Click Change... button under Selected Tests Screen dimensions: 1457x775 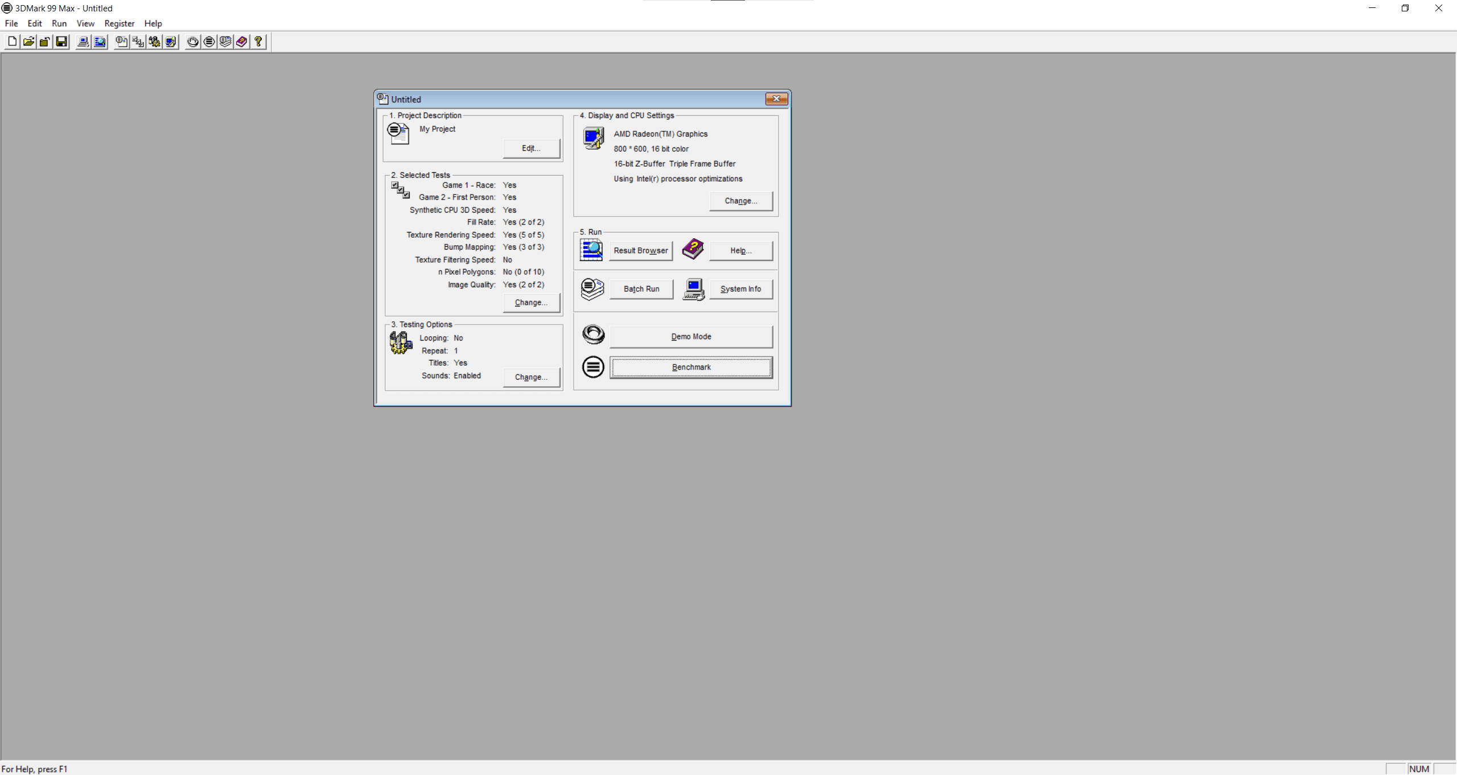tap(531, 302)
